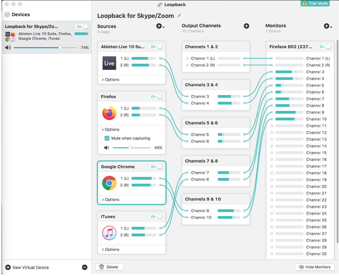This screenshot has height=276, width=339.
Task: Click the Trial Mode warning badge
Action: click(x=315, y=3)
